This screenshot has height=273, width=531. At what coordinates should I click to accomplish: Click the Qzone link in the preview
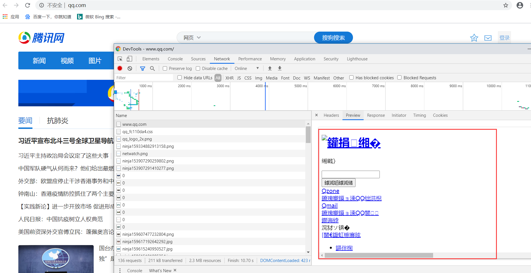point(330,191)
